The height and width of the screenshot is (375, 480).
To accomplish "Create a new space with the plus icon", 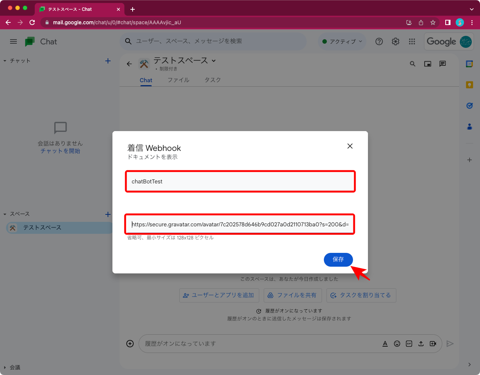I will click(108, 214).
